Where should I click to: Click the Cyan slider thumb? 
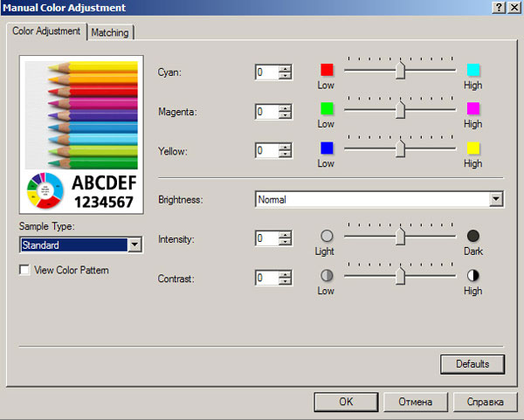point(400,70)
